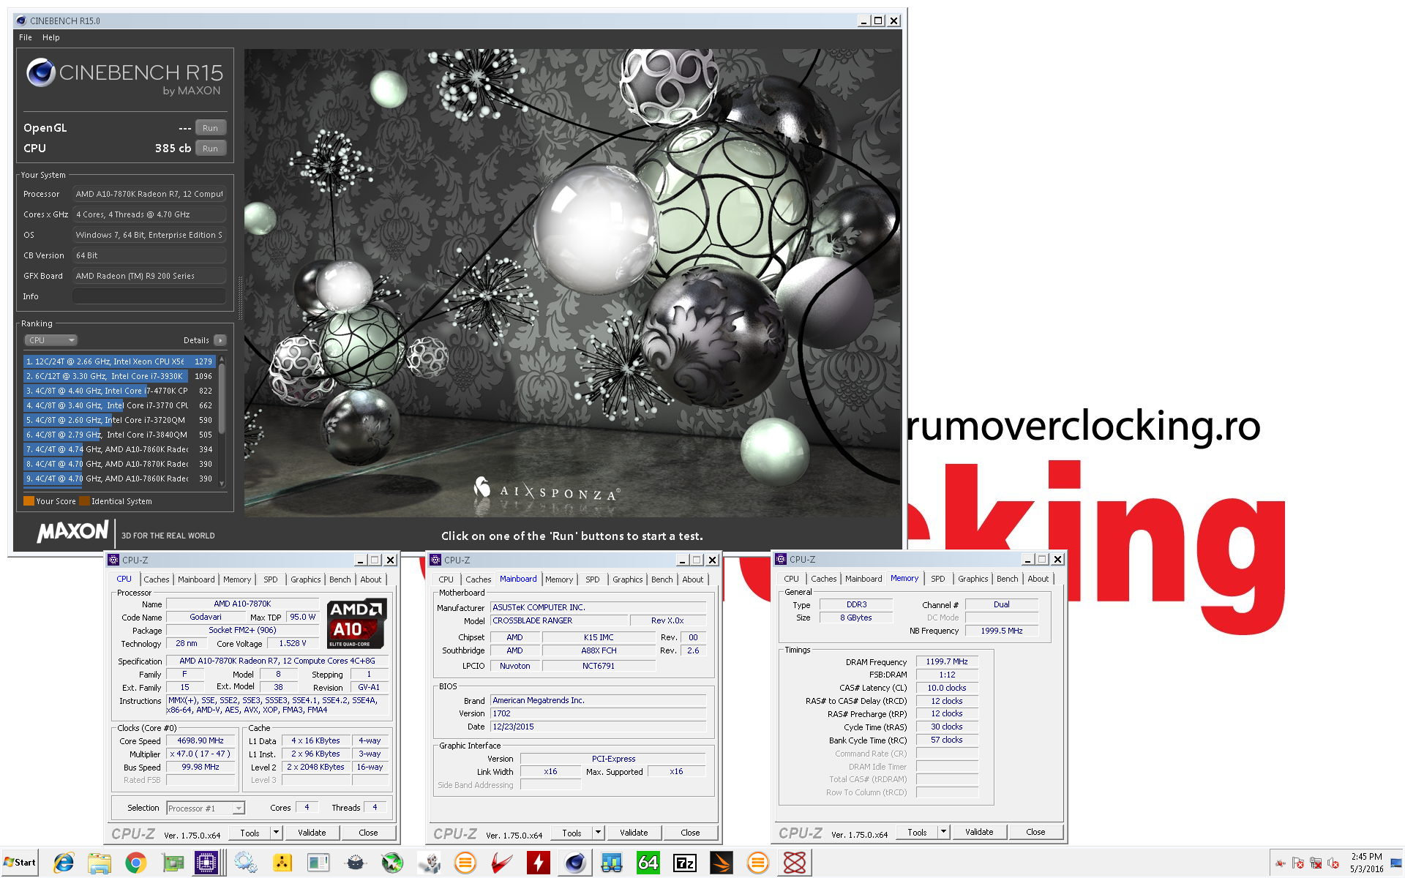1405x878 pixels.
Task: Click the AMD A10 processor logo in CPU-Z
Action: coord(356,624)
